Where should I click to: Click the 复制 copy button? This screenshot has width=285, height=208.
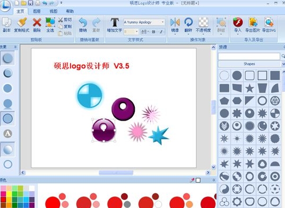click(x=65, y=26)
